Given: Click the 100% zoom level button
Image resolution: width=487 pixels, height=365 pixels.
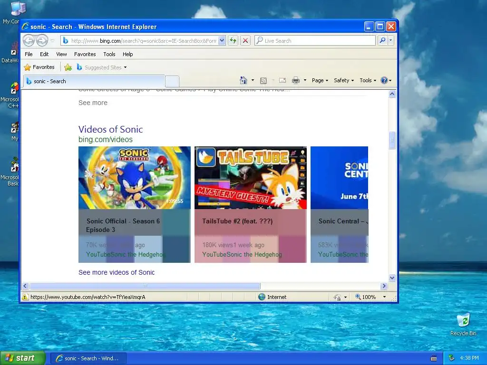Looking at the screenshot, I should click(366, 297).
